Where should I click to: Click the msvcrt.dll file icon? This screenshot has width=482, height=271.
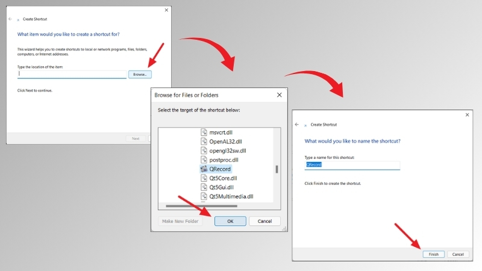pos(204,132)
